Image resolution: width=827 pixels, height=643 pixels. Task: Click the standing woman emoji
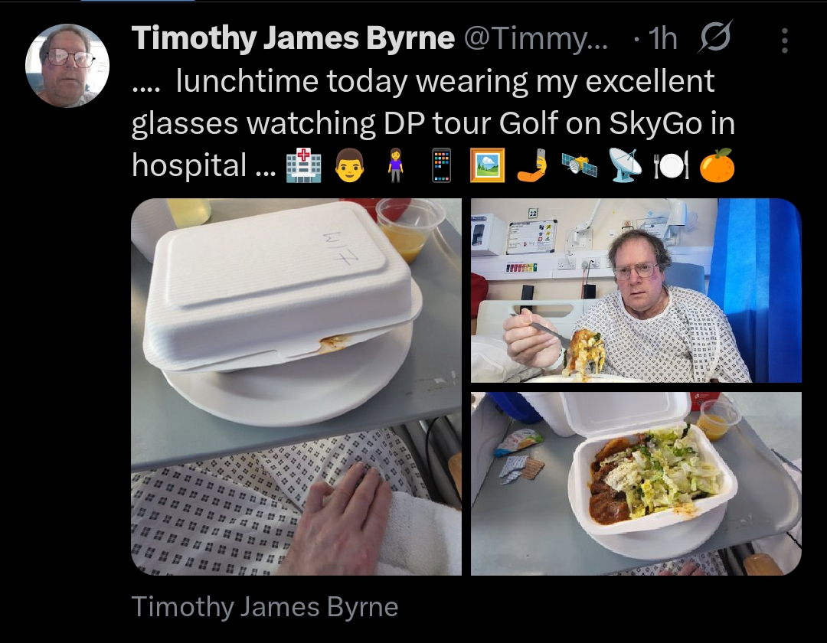point(396,165)
